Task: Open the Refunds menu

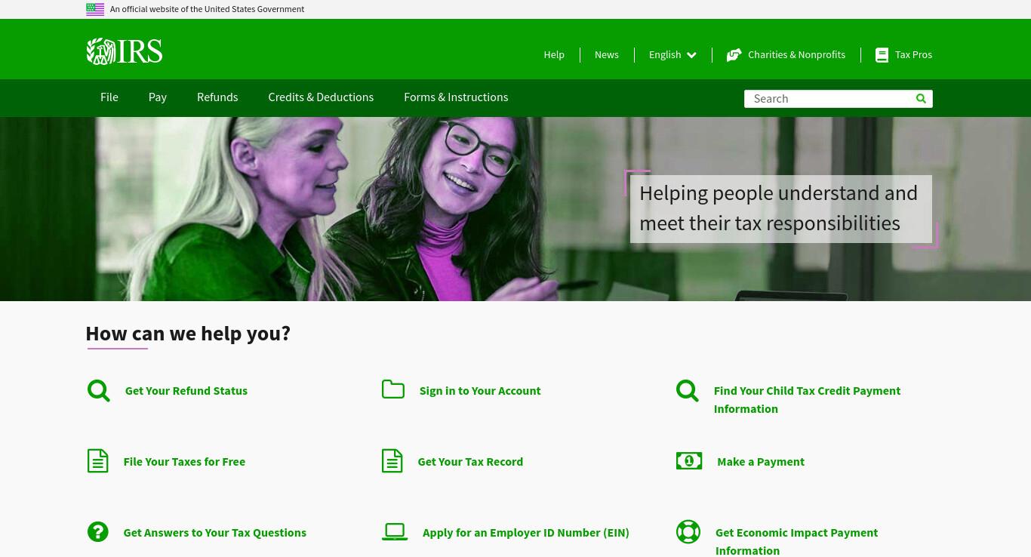Action: pos(217,97)
